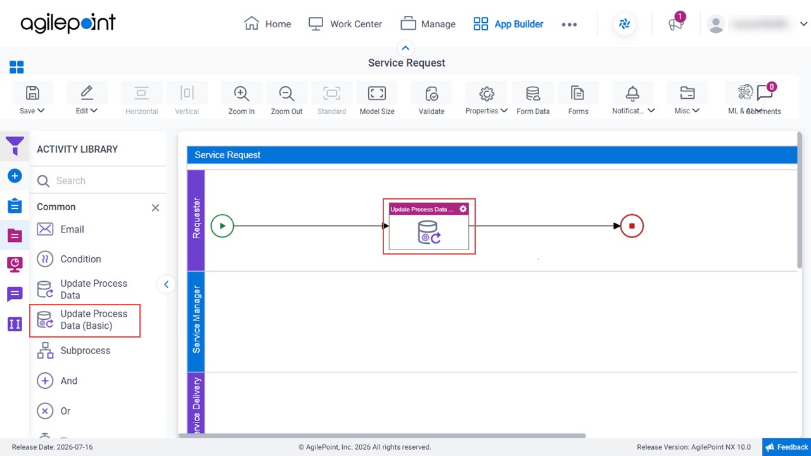This screenshot has width=811, height=456.
Task: Expand the Misc dropdown arrow
Action: tap(696, 111)
